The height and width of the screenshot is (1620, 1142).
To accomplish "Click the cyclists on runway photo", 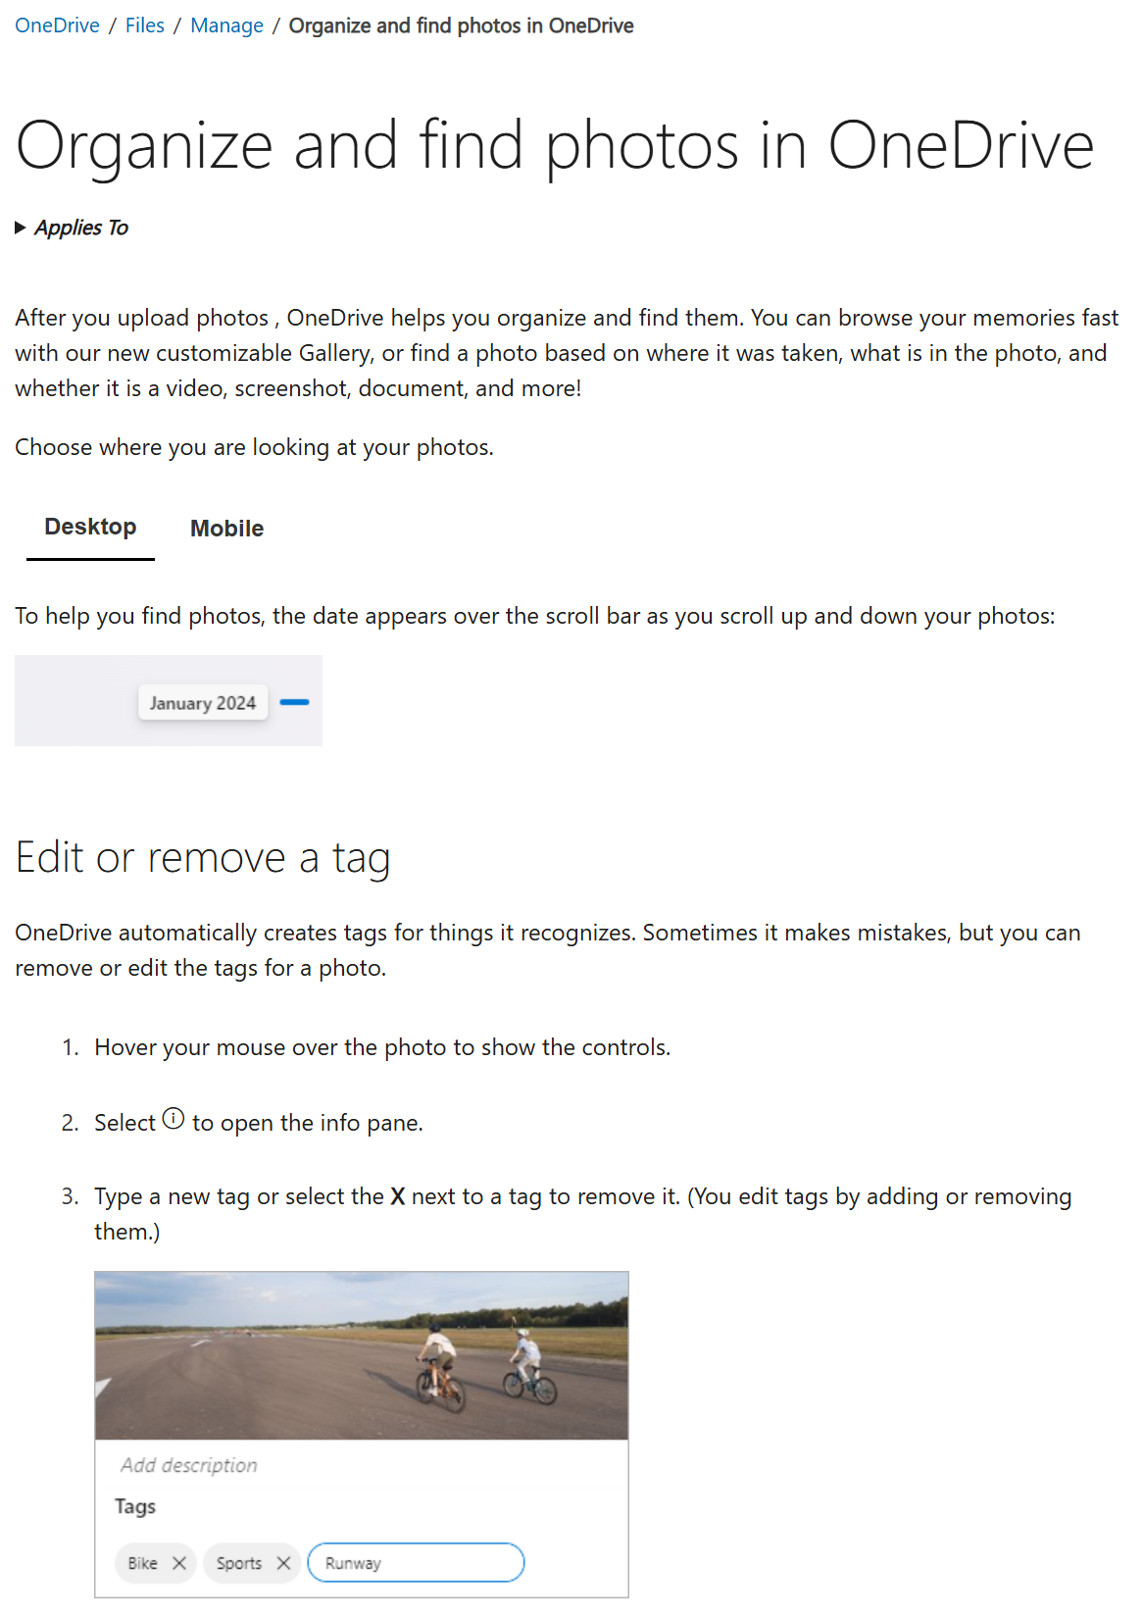I will point(362,1356).
